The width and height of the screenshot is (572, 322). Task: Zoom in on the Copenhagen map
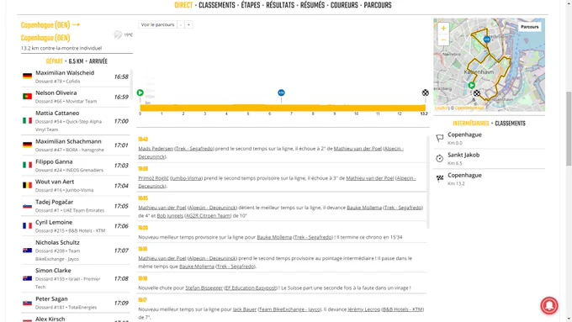(x=443, y=28)
